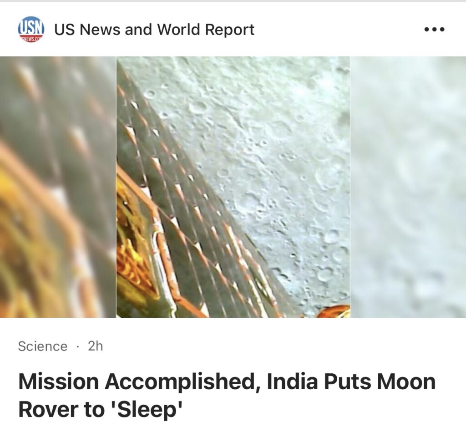
Task: Select the Science category label
Action: pos(43,346)
